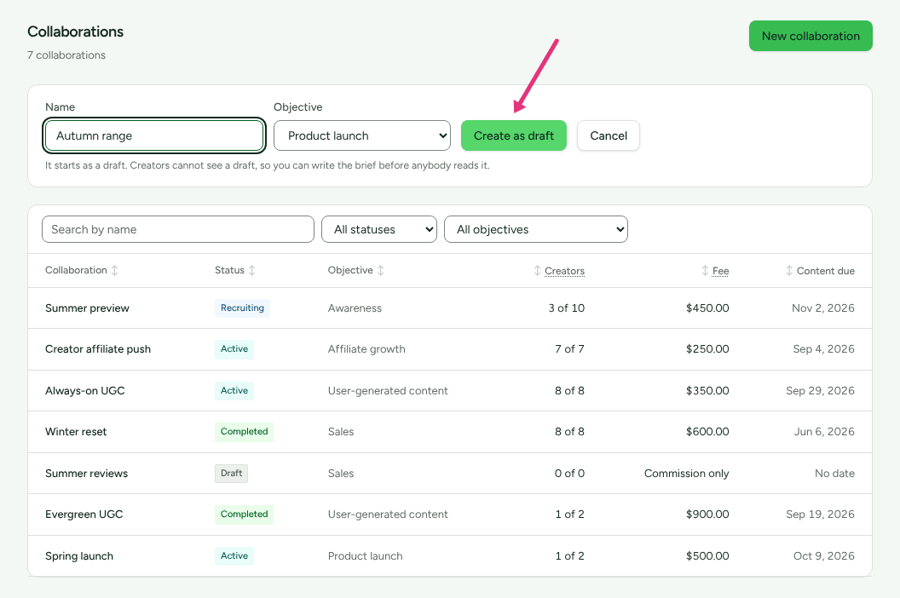The height and width of the screenshot is (598, 900).
Task: Click the $450.00 fee value
Action: click(x=707, y=308)
